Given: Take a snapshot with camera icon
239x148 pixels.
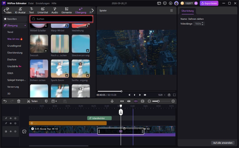Looking at the screenshot, I should [x=169, y=95].
